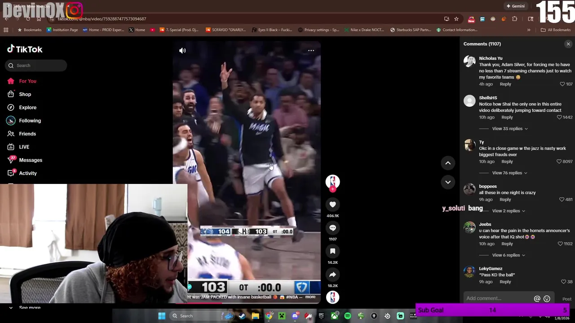Image resolution: width=575 pixels, height=323 pixels.
Task: Like LekyGamez's comment with 38 likes
Action: tap(563, 282)
